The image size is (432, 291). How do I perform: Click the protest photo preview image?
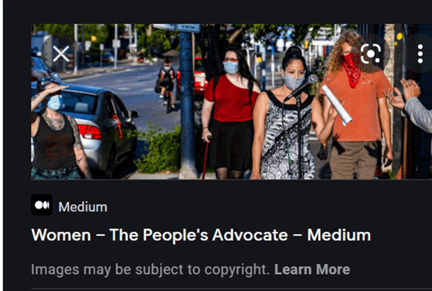click(x=231, y=102)
